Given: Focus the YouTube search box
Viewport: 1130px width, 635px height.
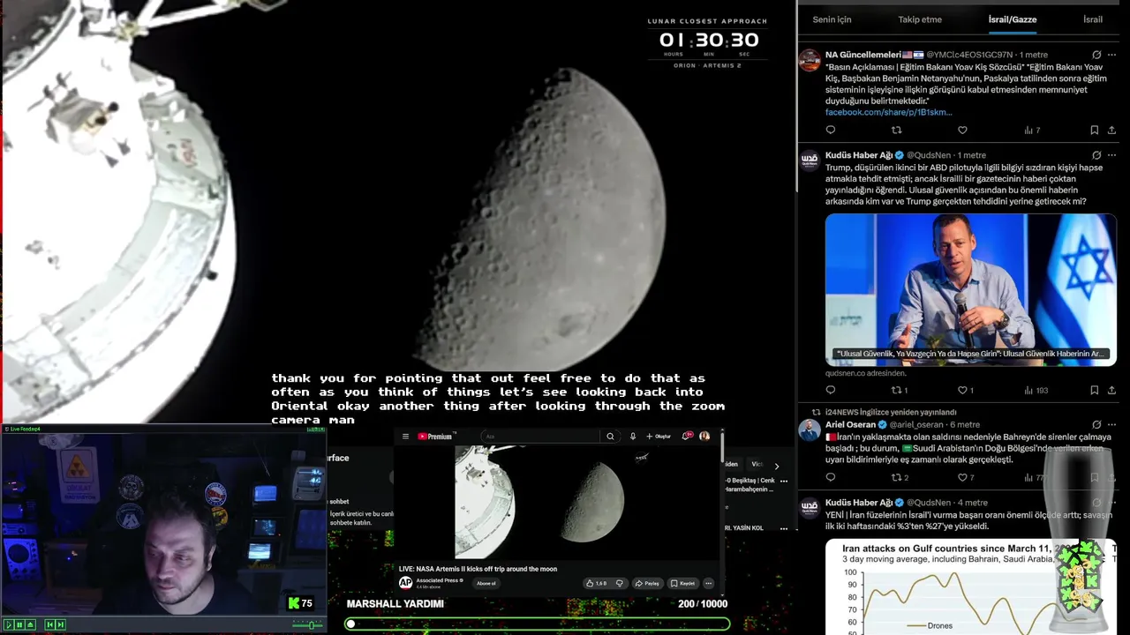Looking at the screenshot, I should click(541, 437).
